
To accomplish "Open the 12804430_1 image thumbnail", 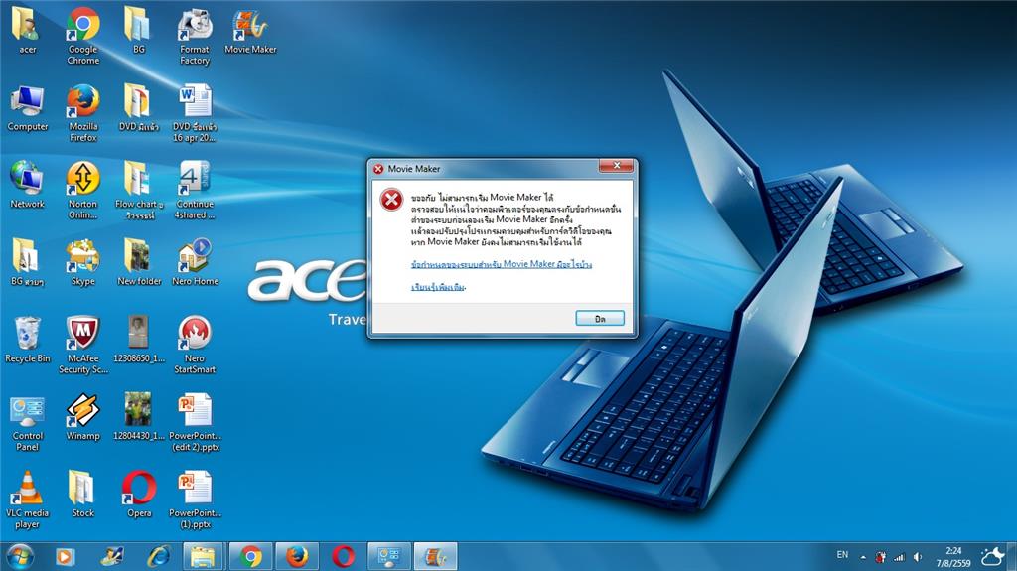I will [x=138, y=416].
